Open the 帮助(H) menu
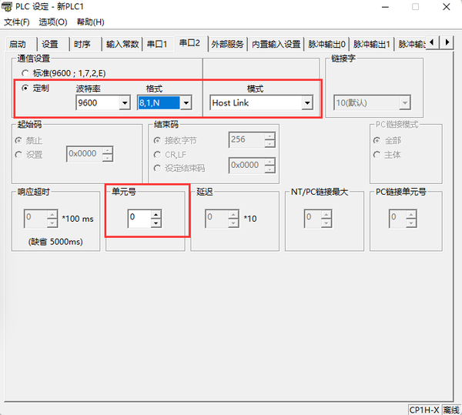This screenshot has height=415, width=462. (90, 22)
